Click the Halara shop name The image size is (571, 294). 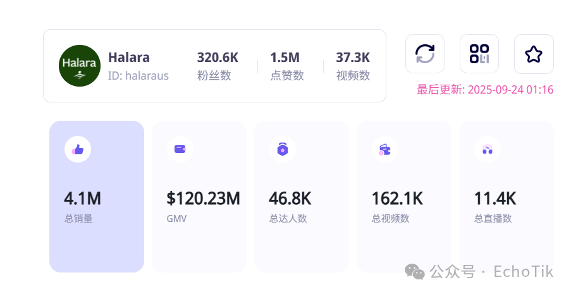(129, 58)
